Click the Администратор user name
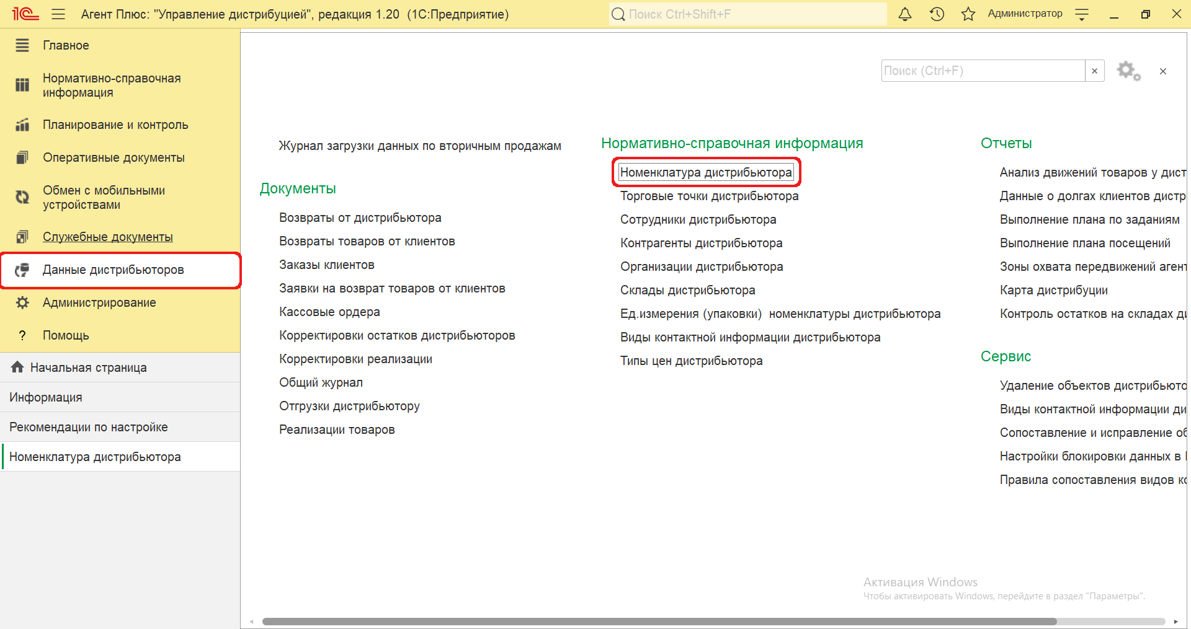This screenshot has width=1191, height=629. [x=1025, y=14]
